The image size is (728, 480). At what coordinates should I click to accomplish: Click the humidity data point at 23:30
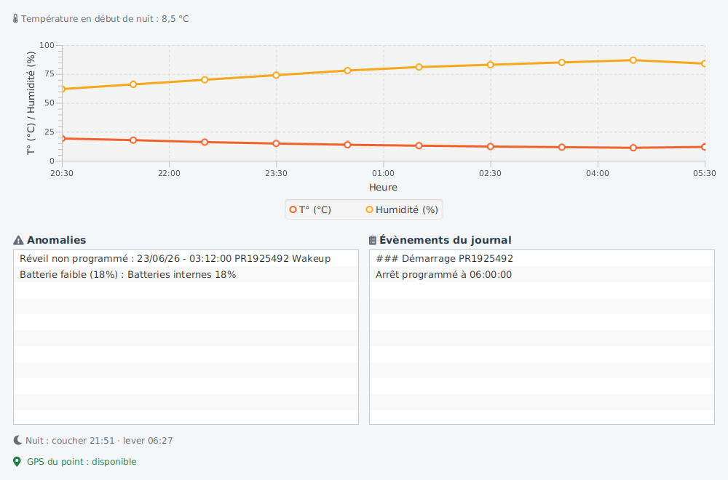pos(276,75)
